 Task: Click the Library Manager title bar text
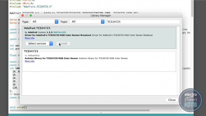pyautogui.click(x=101, y=15)
